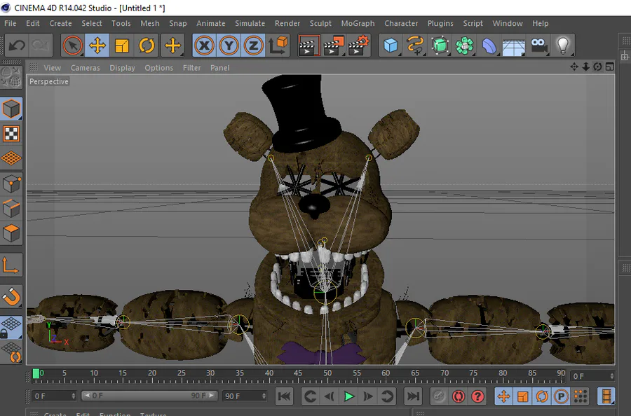Toggle viewport maximize layout icon
Viewport: 631px width, 416px height.
[610, 67]
